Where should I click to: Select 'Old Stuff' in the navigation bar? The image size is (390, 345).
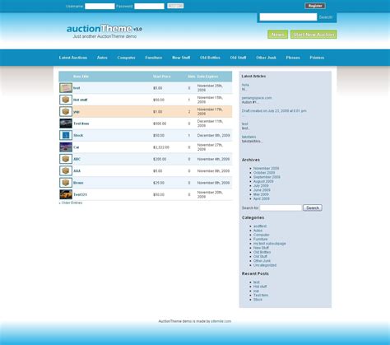point(238,58)
